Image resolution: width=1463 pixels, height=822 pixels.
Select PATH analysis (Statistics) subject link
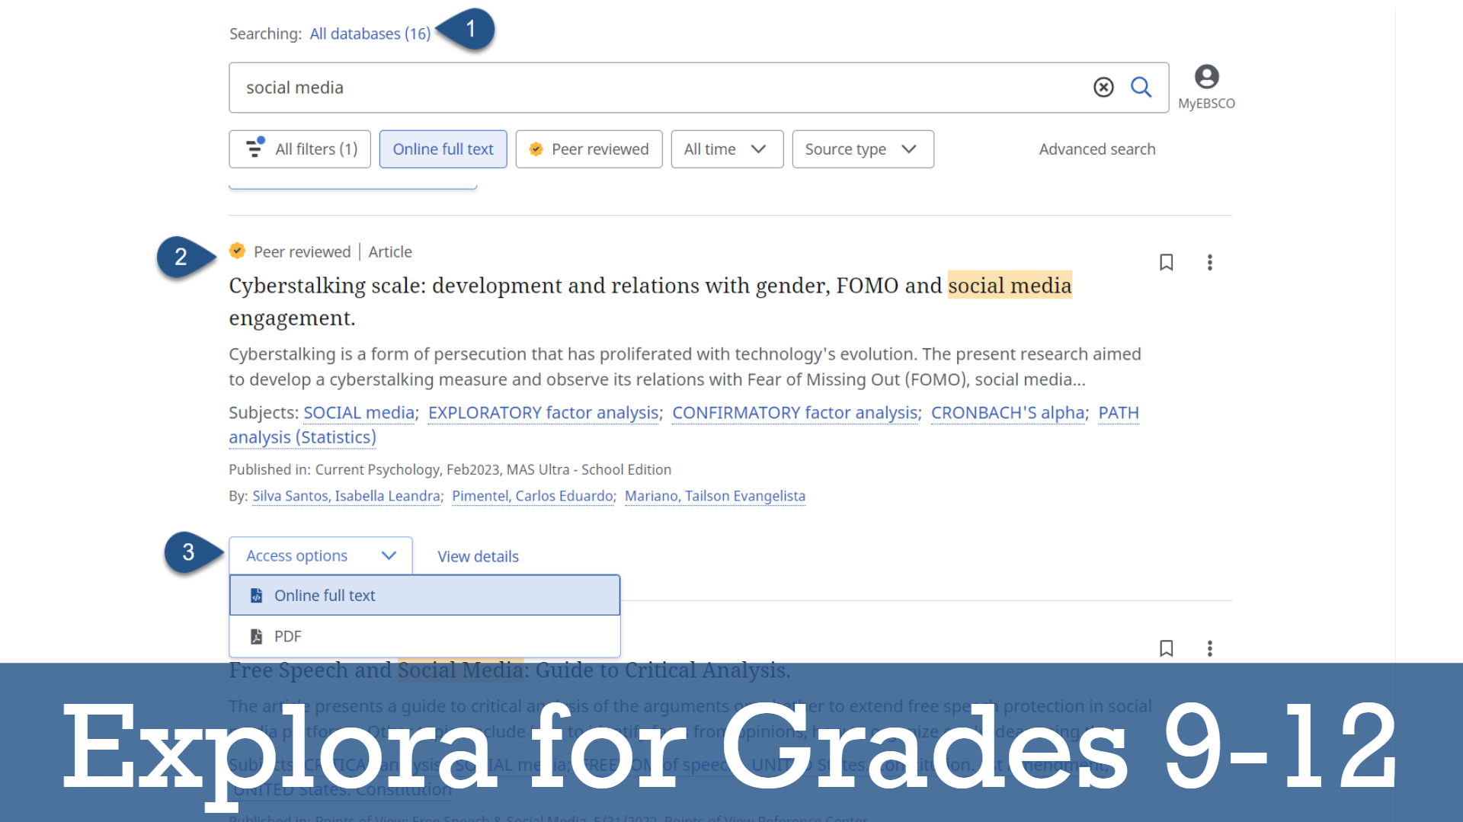[303, 437]
